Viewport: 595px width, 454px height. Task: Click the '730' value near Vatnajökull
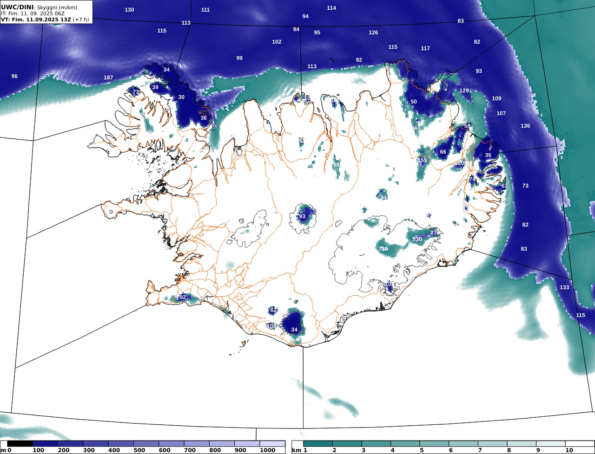pos(383,249)
